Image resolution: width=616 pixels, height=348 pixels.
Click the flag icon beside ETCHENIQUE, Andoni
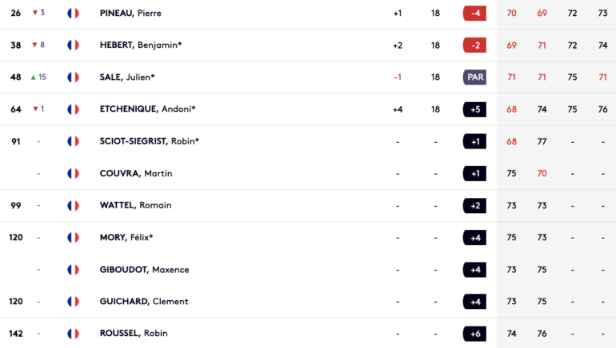tap(73, 109)
